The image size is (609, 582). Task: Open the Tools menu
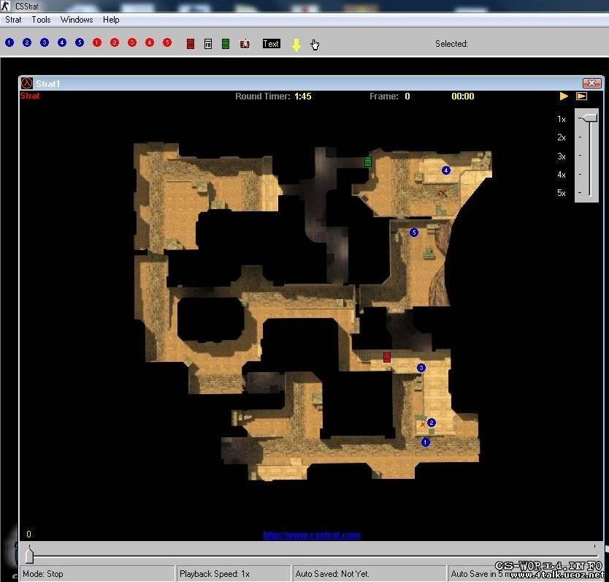tap(41, 20)
